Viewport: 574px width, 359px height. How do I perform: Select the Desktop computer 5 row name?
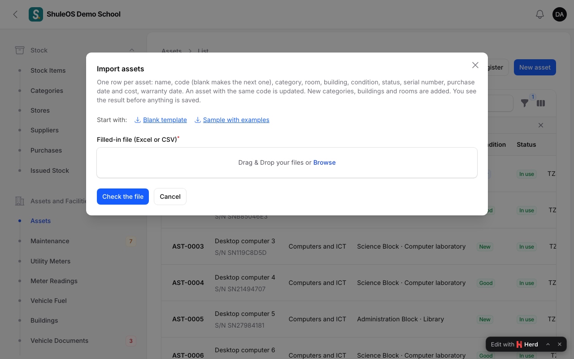245,314
